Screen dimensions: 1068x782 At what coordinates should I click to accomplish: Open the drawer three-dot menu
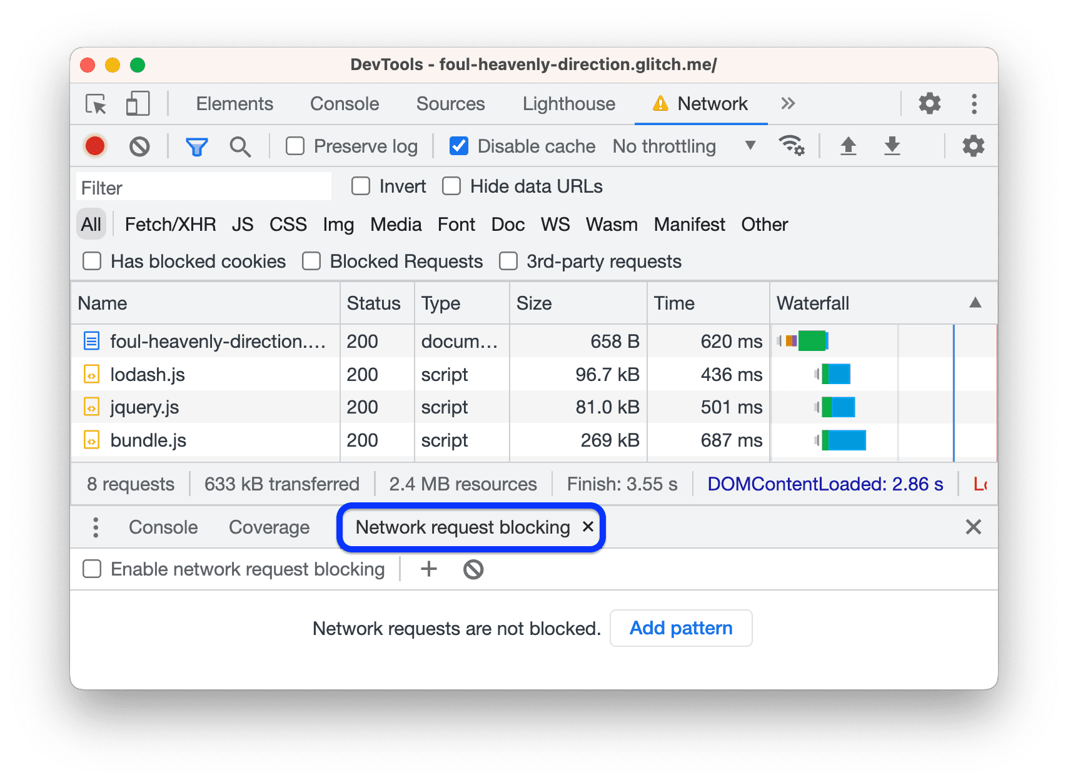96,527
